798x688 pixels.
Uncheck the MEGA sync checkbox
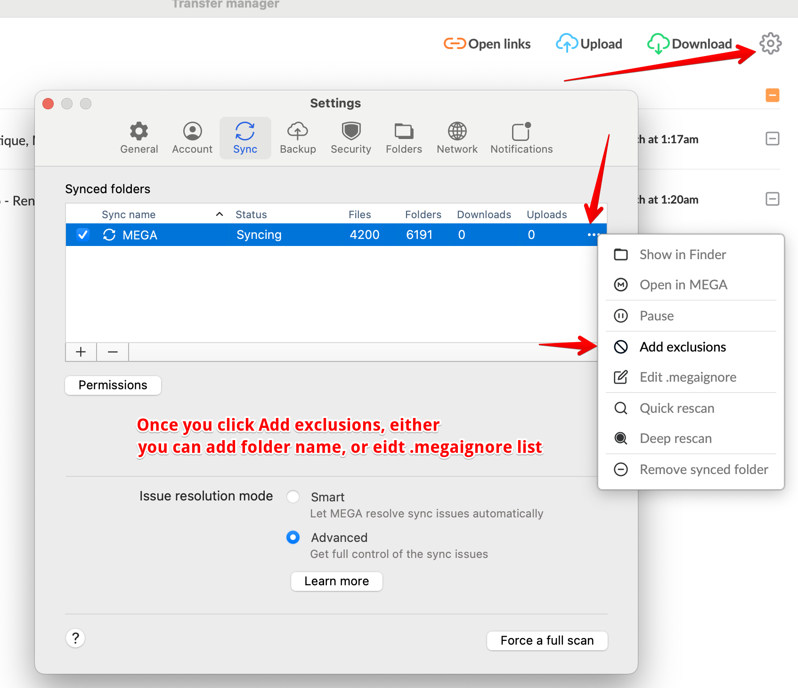(83, 235)
